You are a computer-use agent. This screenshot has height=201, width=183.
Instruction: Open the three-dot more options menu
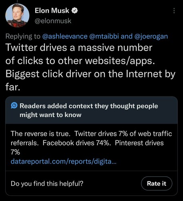(x=174, y=11)
